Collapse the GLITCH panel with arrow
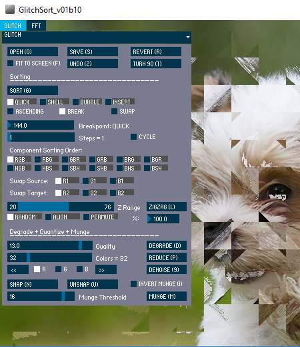The height and width of the screenshot is (347, 300). pos(188,37)
